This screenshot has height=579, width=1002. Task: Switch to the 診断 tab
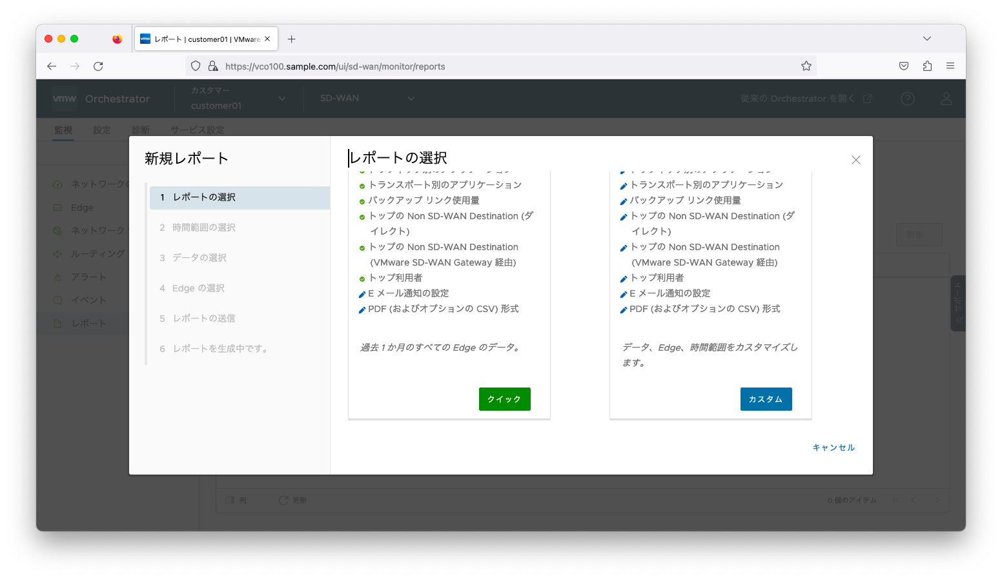(x=141, y=130)
